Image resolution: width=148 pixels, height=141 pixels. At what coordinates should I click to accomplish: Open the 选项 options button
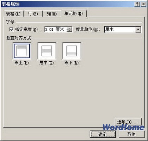128,122
